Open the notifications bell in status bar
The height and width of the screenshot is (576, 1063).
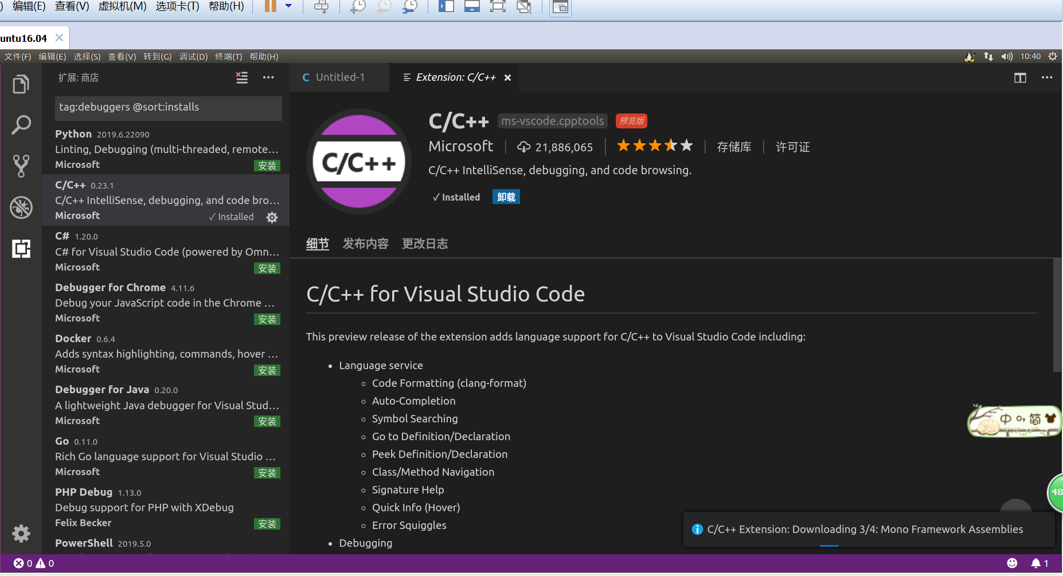tap(1039, 563)
